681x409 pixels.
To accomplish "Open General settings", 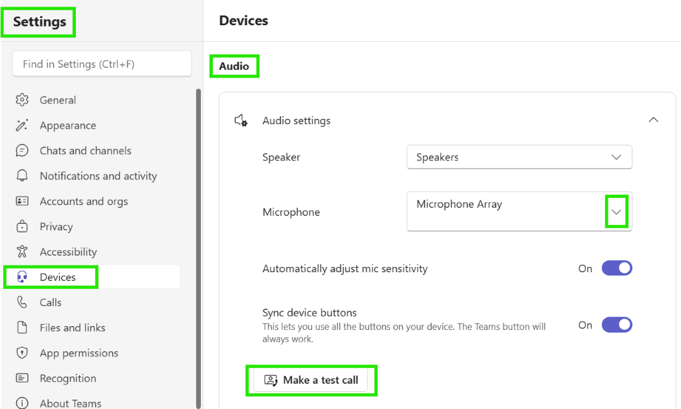I will (x=58, y=100).
